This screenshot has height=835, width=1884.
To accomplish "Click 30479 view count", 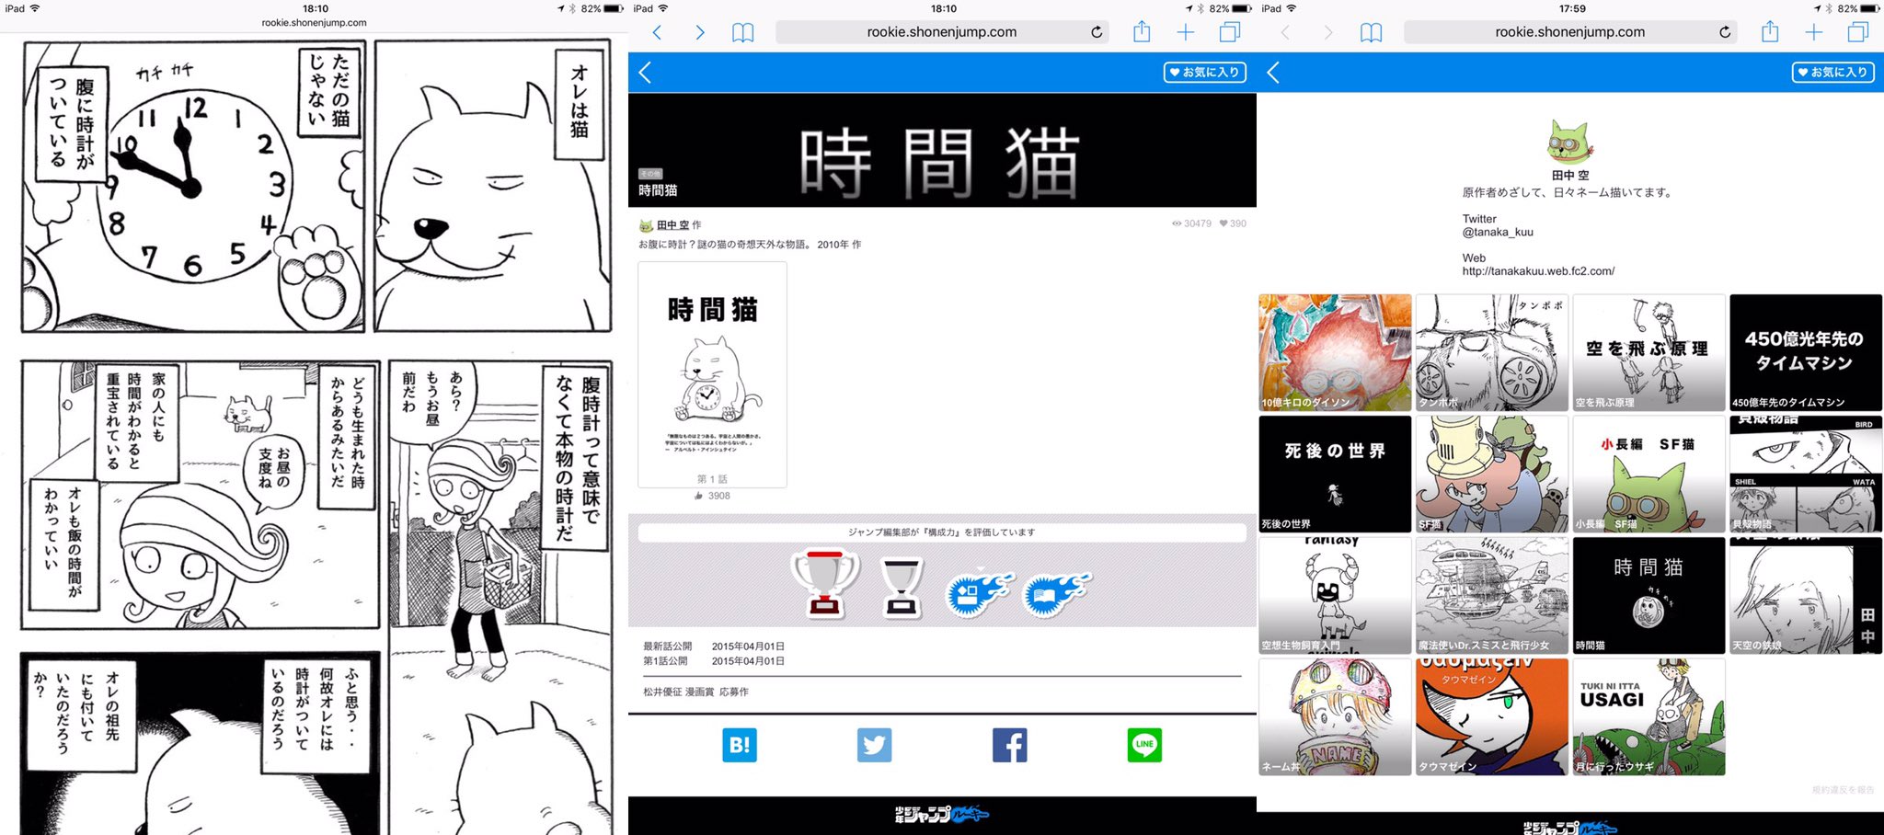I will [x=1191, y=223].
